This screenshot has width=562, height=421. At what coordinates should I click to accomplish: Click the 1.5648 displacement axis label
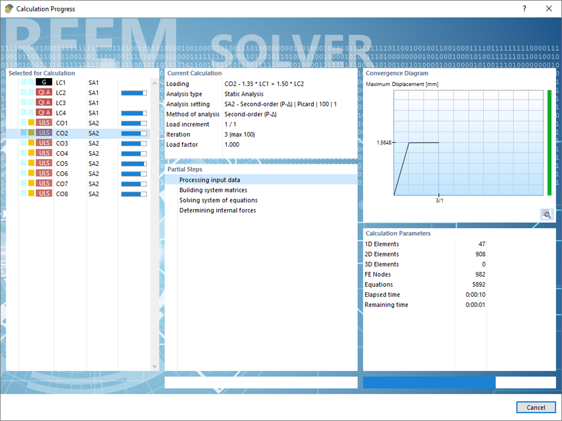[x=384, y=143]
